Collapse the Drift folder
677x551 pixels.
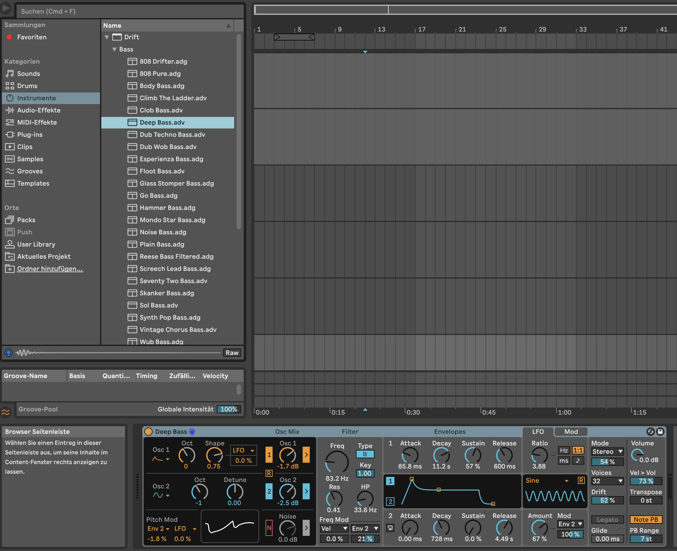pyautogui.click(x=107, y=37)
